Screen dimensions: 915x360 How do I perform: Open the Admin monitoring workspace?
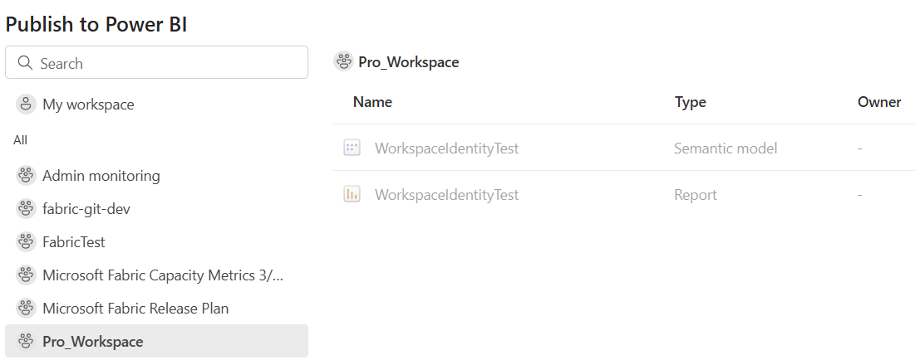(101, 176)
